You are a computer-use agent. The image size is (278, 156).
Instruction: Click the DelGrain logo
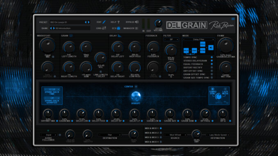[187, 25]
